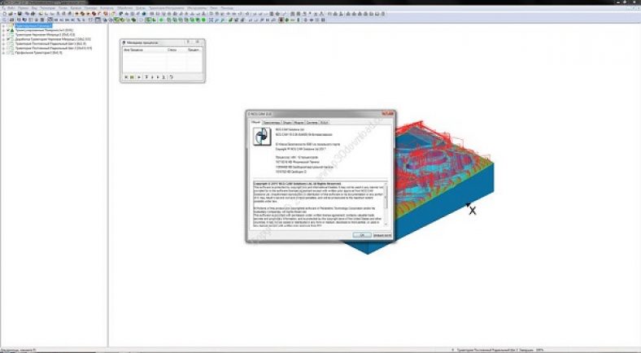Expand the highlighted top tree item
The height and width of the screenshot is (353, 641).
click(x=3, y=25)
